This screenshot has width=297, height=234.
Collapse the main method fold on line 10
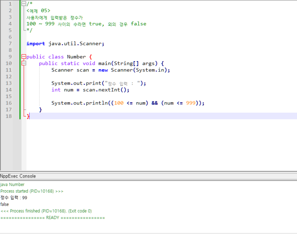point(24,63)
